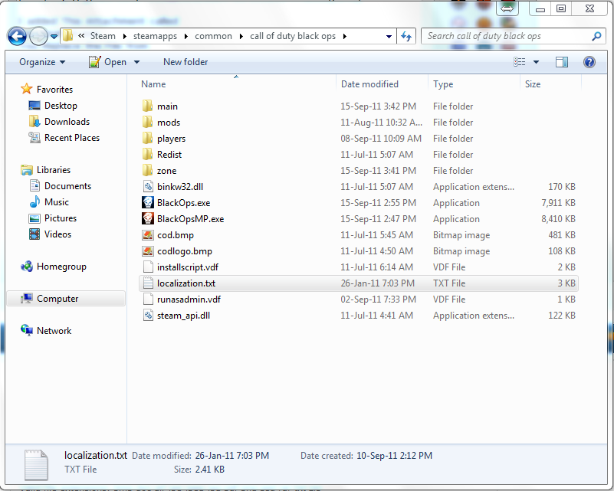This screenshot has height=491, width=614.
Task: Select the mods folder icon
Action: click(148, 122)
